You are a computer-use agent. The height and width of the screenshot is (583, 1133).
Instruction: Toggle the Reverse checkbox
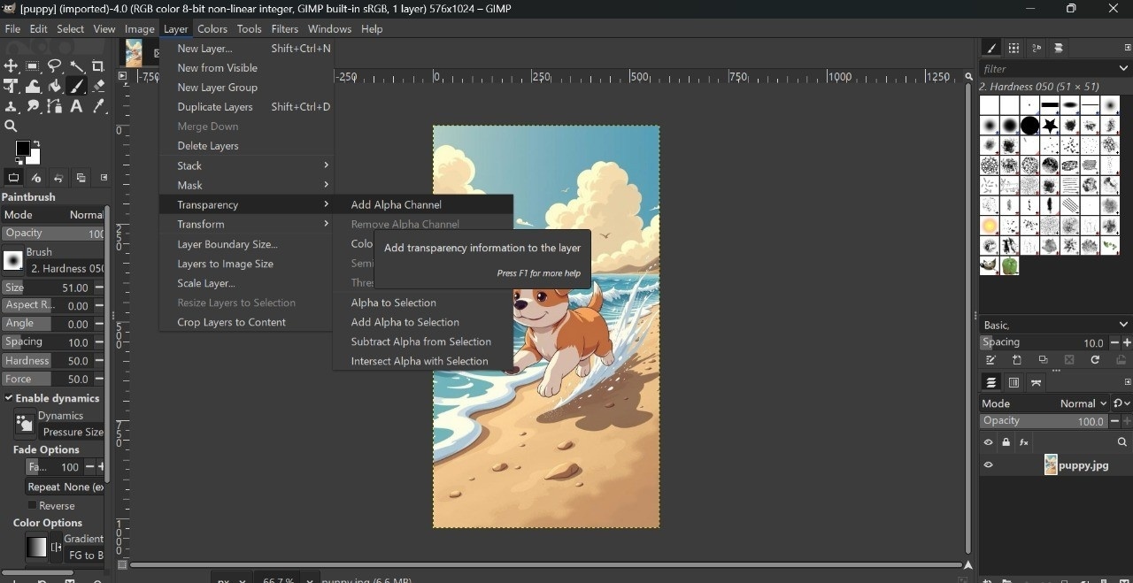tap(32, 505)
